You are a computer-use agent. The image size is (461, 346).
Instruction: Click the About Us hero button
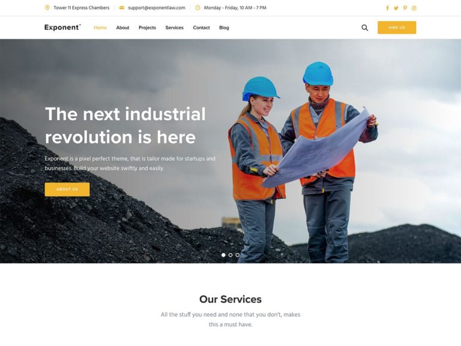(x=67, y=189)
